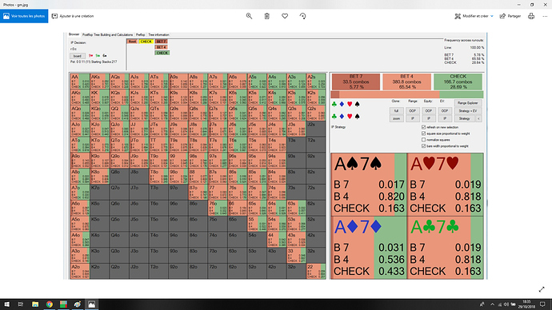Open the three-dot more options menu
This screenshot has width=552, height=310.
(x=545, y=16)
